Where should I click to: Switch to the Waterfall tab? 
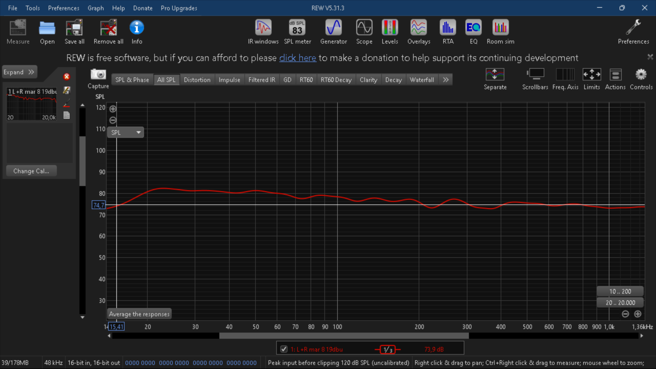[422, 79]
